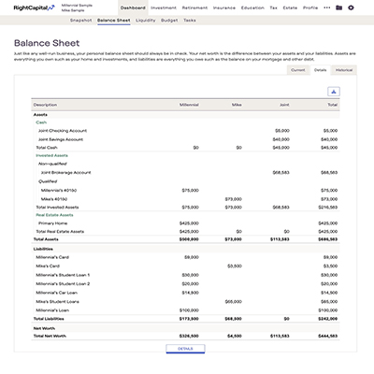Screen dimensions: 374x374
Task: Click the Total Cash row label
Action: pos(47,148)
